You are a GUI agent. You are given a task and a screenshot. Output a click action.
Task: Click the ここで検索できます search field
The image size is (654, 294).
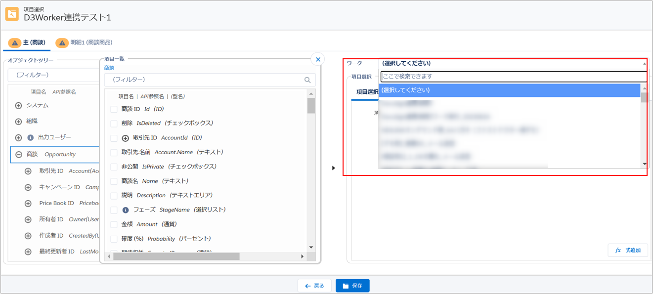point(513,77)
